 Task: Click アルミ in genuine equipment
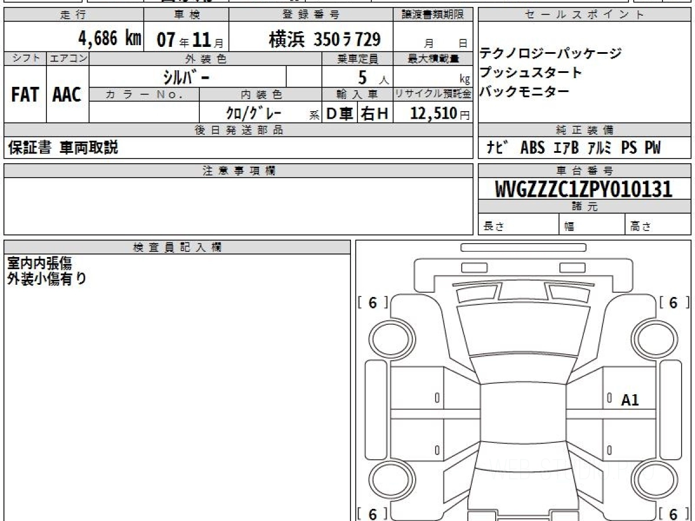[x=601, y=148]
